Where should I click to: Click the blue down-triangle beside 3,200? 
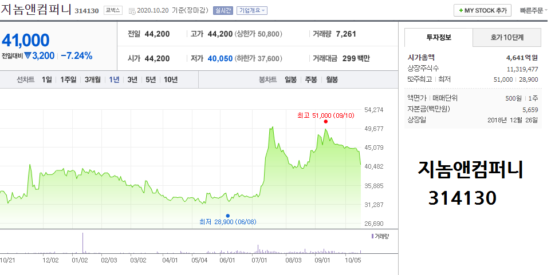28,55
